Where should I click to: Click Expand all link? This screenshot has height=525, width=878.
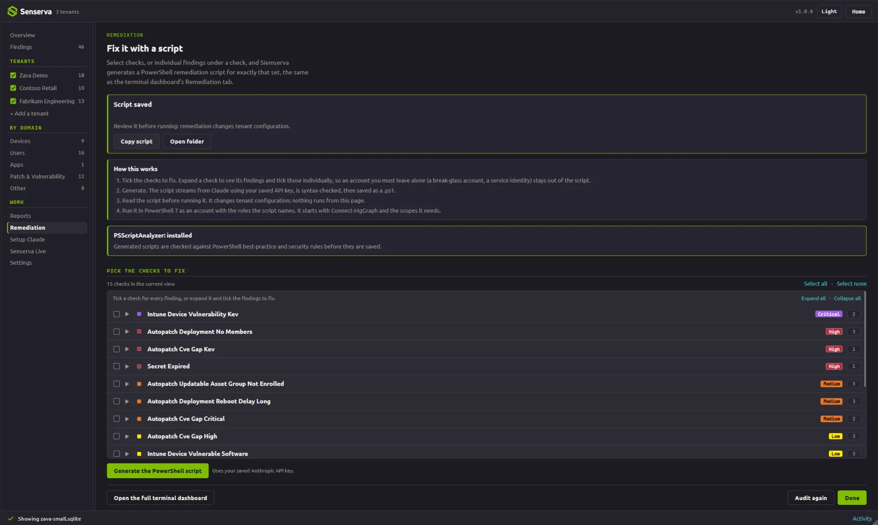click(x=813, y=298)
